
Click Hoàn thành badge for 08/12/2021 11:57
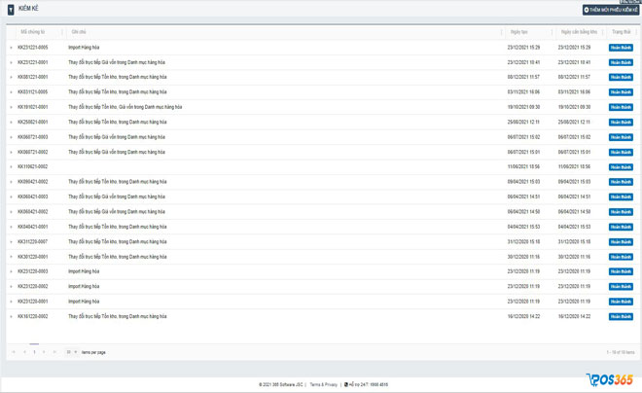click(621, 78)
